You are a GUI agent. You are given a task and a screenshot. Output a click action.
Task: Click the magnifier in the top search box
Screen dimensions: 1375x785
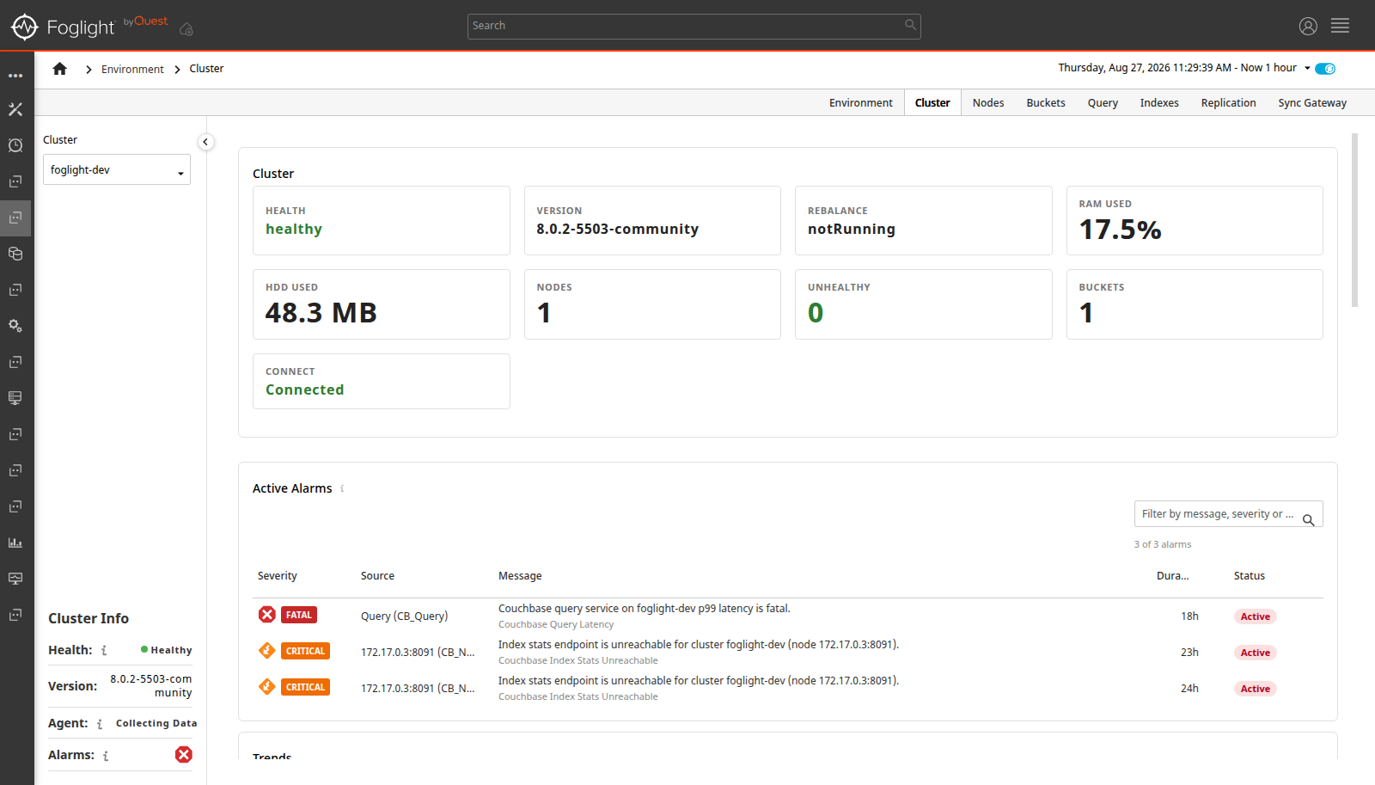pyautogui.click(x=910, y=25)
